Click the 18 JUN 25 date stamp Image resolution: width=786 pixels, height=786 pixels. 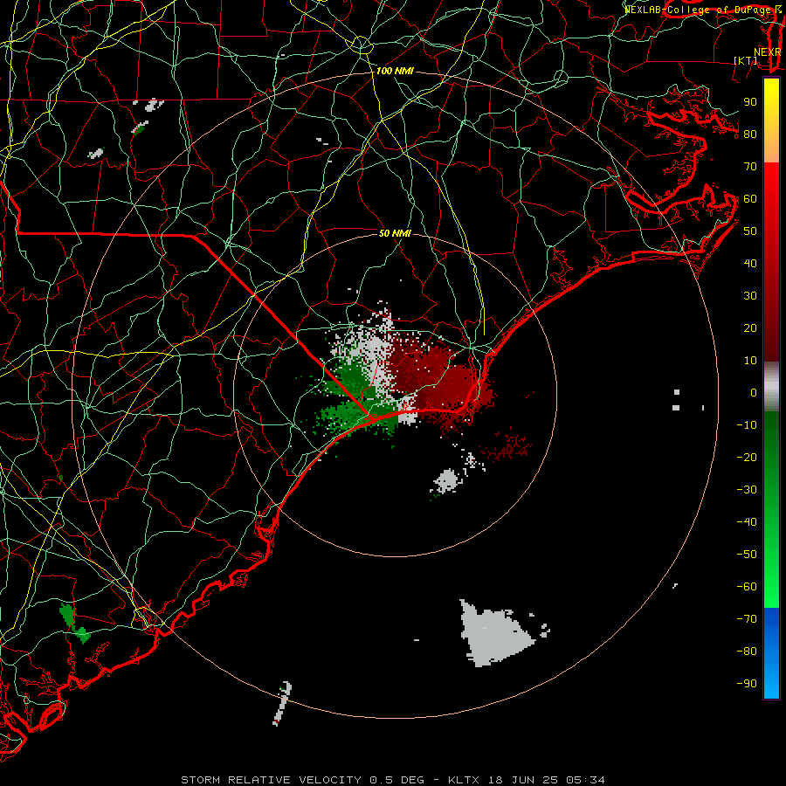click(525, 780)
